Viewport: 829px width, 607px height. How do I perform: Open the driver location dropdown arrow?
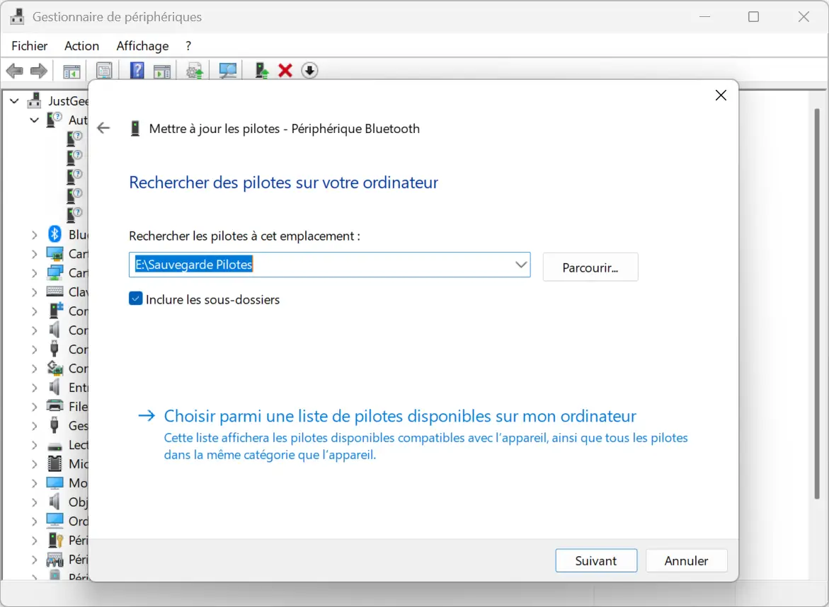click(x=521, y=264)
